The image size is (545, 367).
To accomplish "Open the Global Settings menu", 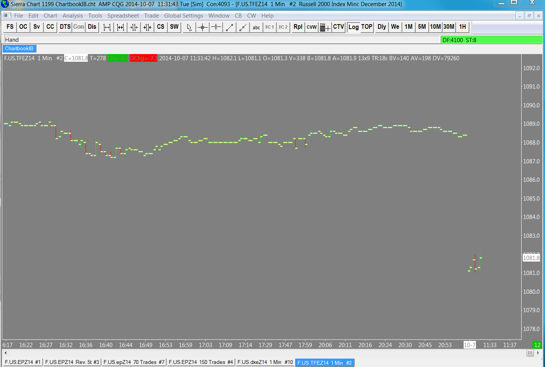I will pos(183,16).
